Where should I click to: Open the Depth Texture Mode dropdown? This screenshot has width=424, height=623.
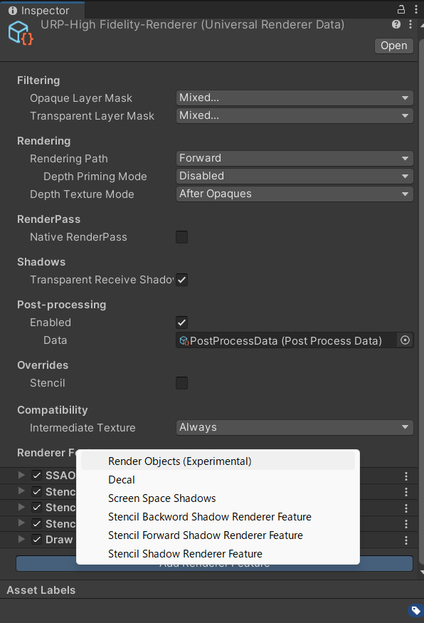click(295, 194)
